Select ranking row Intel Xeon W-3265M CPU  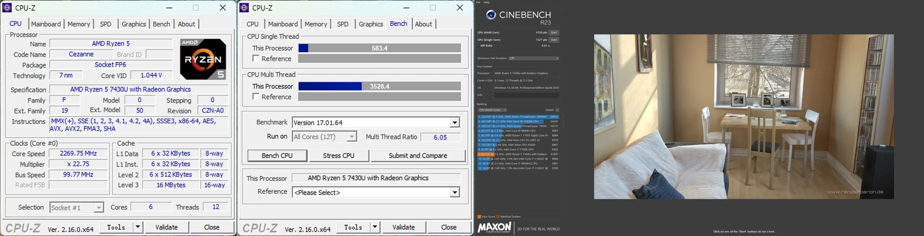518,121
